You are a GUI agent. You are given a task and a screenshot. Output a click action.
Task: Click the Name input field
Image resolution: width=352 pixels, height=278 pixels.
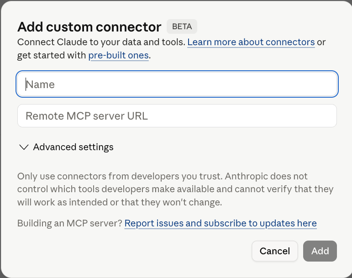pyautogui.click(x=177, y=84)
